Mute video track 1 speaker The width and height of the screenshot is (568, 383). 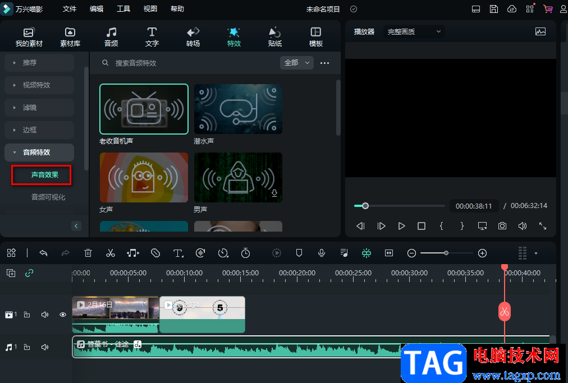[x=45, y=315]
